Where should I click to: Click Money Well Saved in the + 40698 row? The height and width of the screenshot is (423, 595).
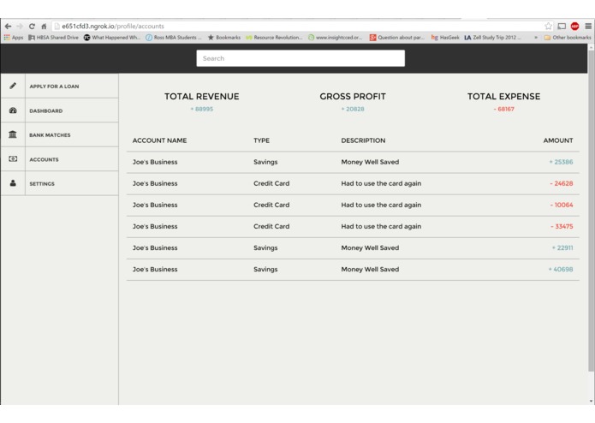(x=370, y=270)
